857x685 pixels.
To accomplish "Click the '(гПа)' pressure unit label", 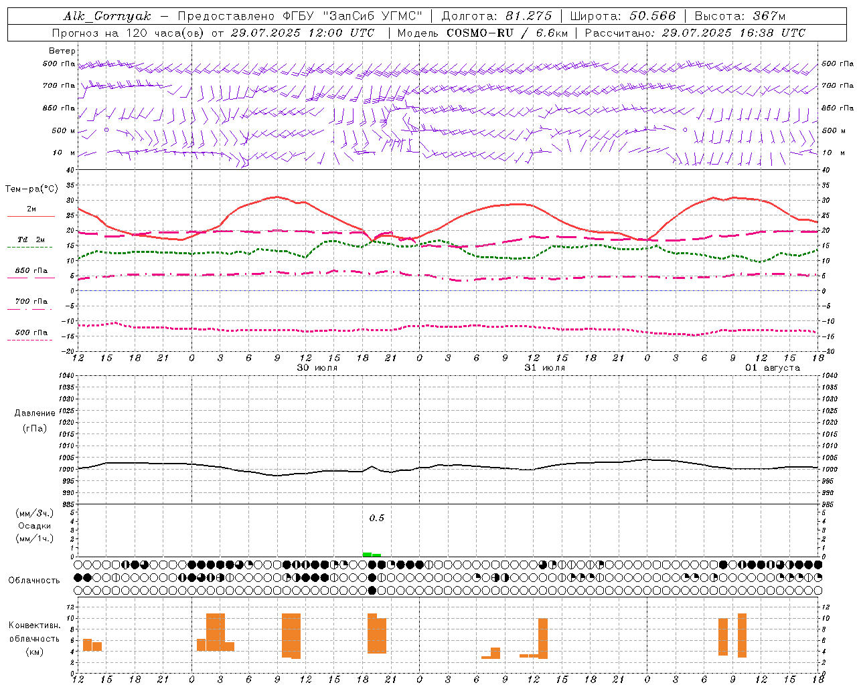I will pyautogui.click(x=35, y=428).
